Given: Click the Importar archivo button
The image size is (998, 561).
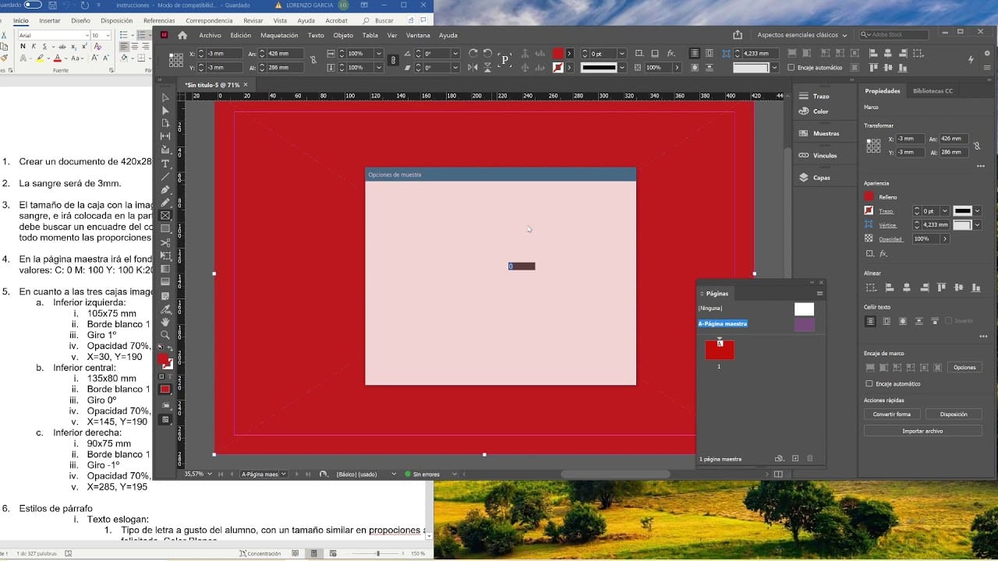Looking at the screenshot, I should pos(923,431).
